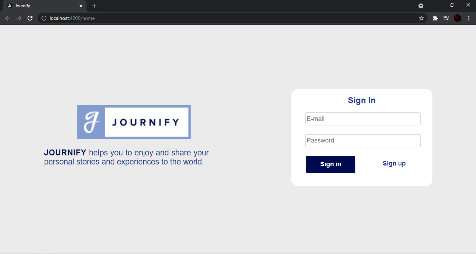Click the browser forward arrow

click(x=19, y=18)
